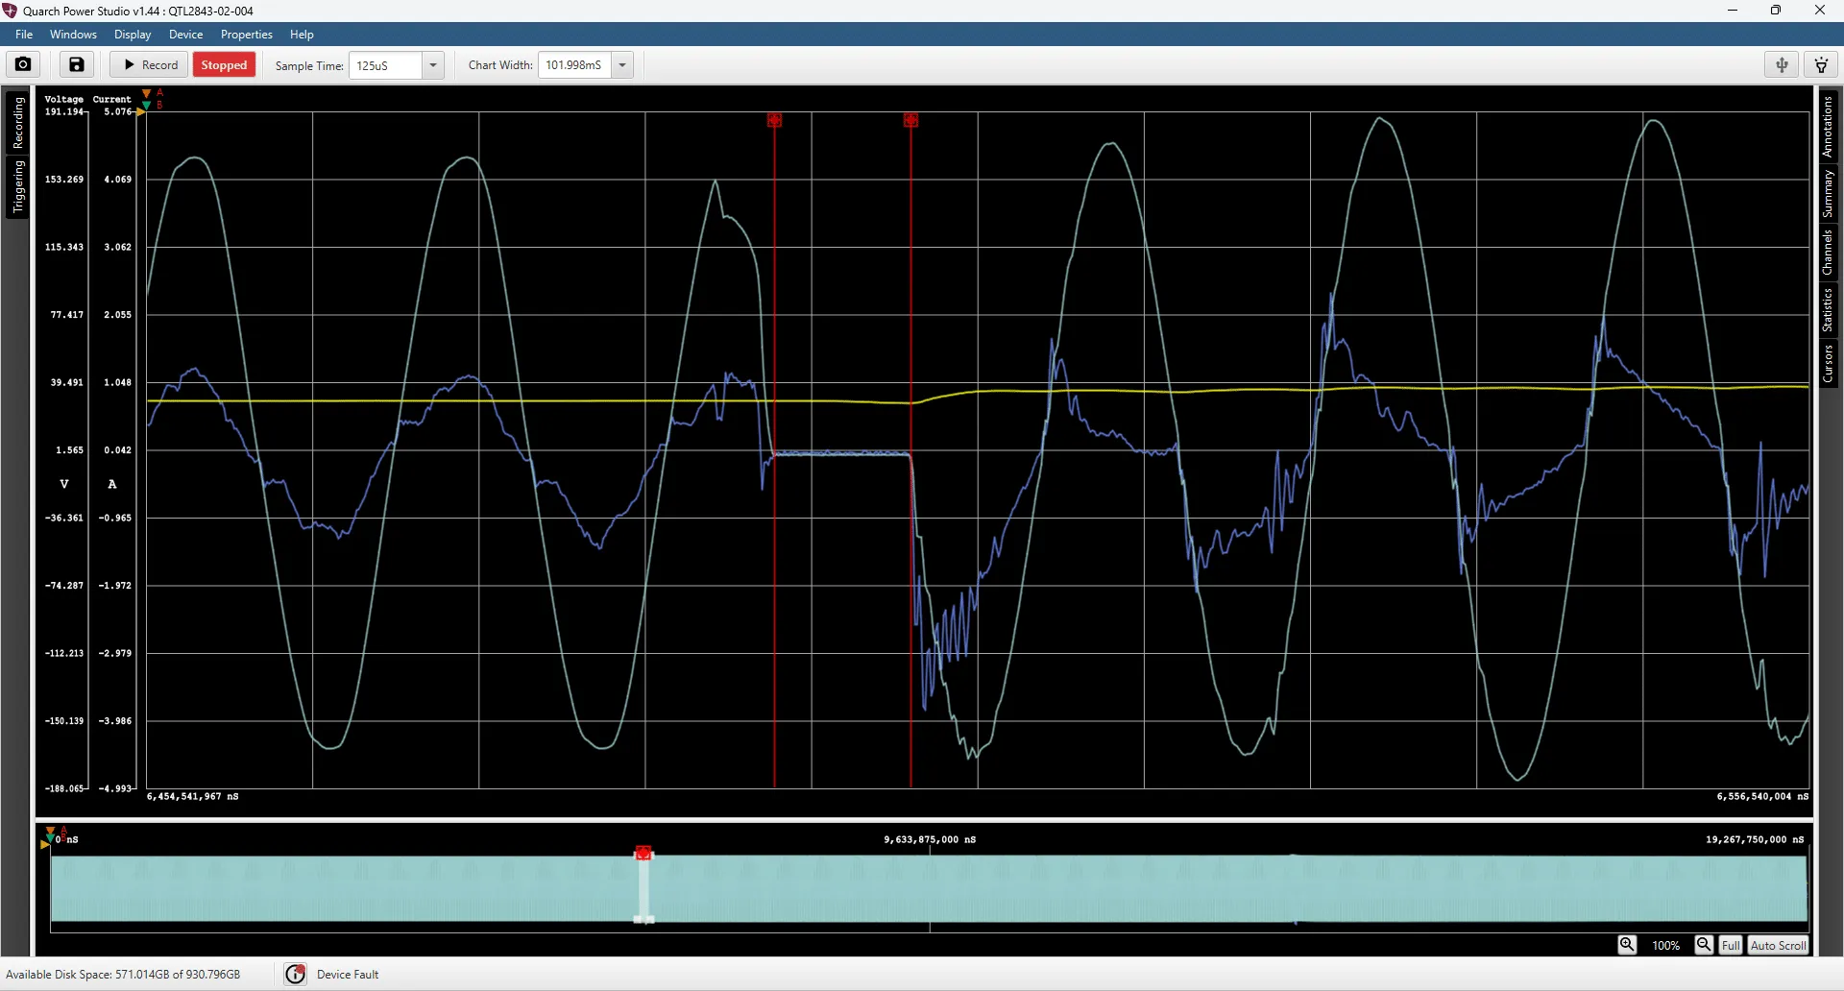Open the Properties menu

247,35
